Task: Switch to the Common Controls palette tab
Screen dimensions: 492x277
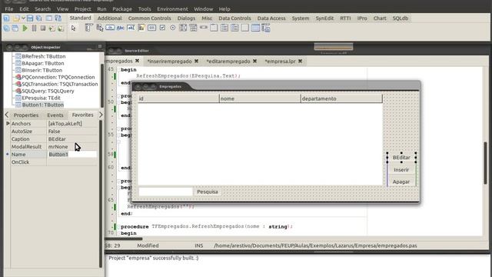Action: [150, 18]
